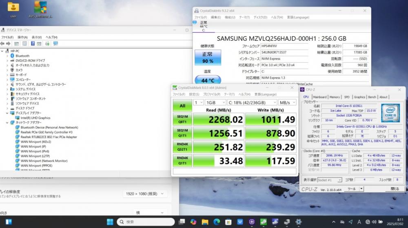Open the 1920 × 1080 resolution dropdown
Viewport: 408px width, 228px height.
tap(145, 194)
